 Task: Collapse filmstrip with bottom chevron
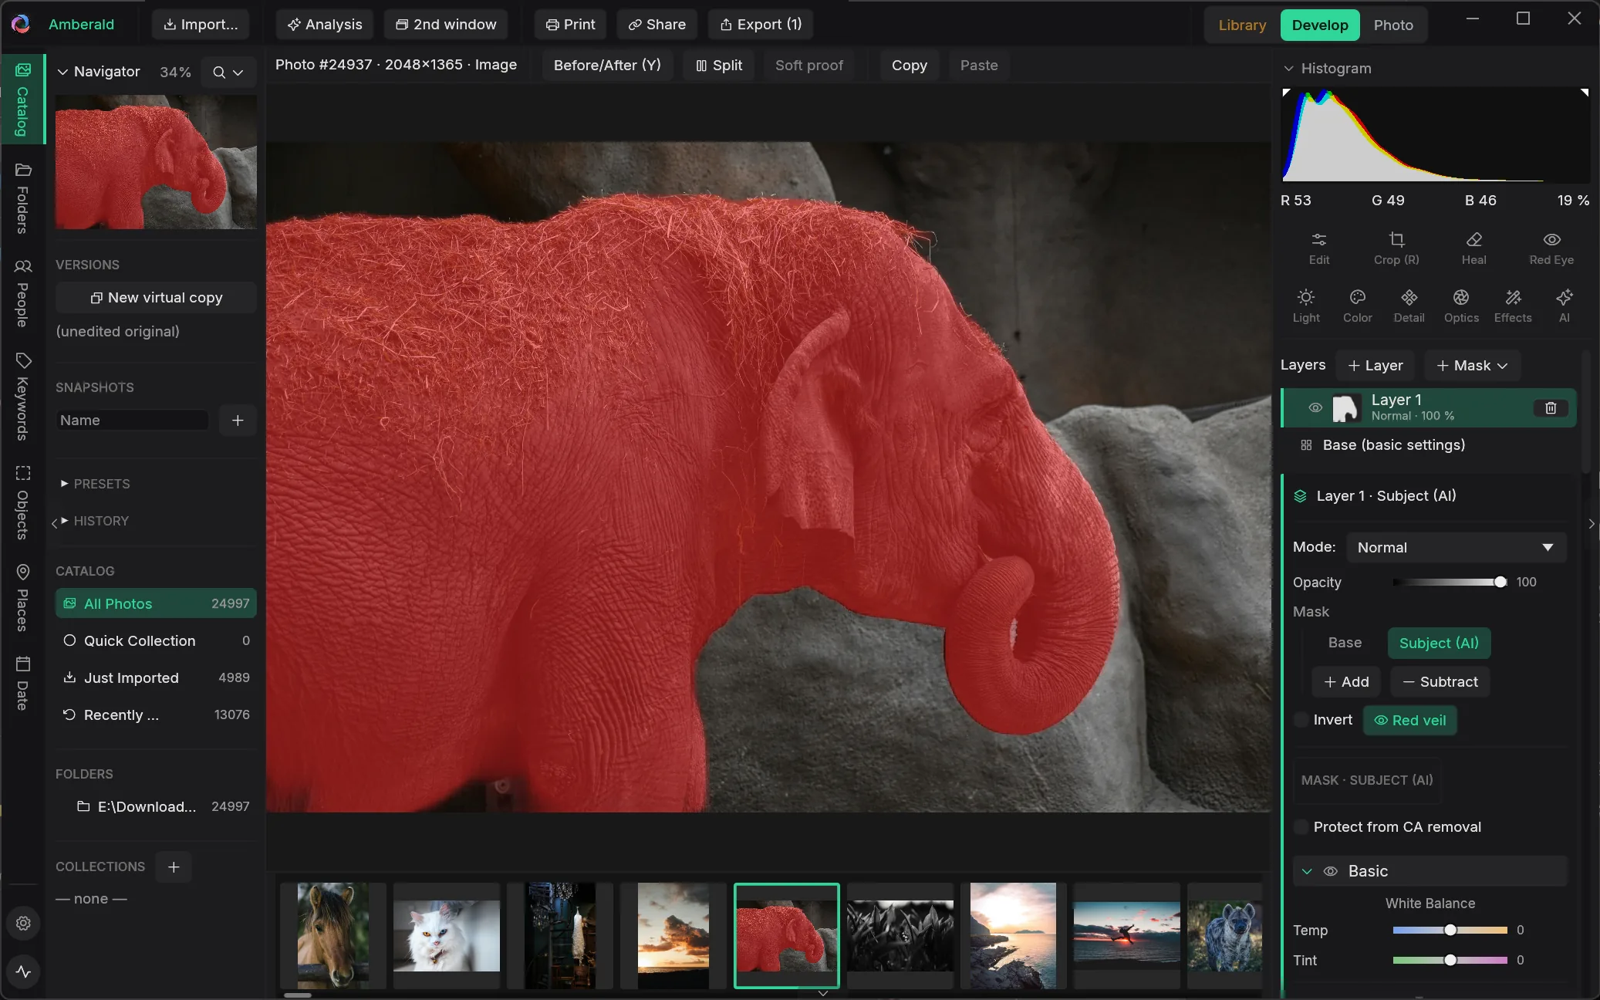pyautogui.click(x=823, y=994)
